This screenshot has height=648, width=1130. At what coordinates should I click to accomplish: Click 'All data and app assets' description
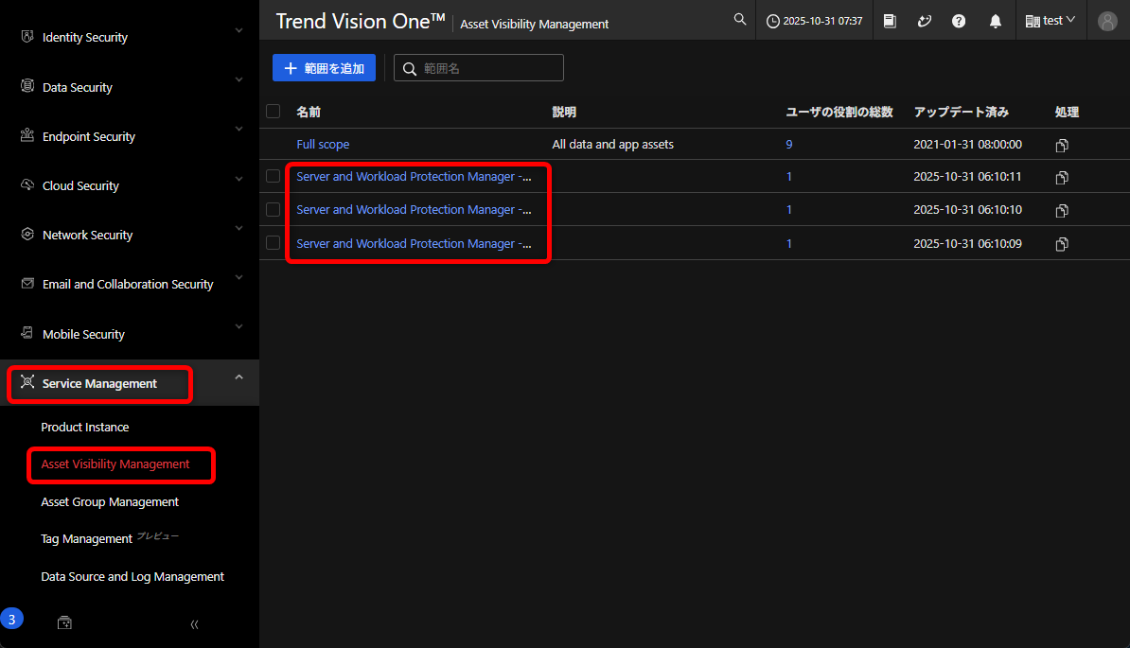pos(612,144)
